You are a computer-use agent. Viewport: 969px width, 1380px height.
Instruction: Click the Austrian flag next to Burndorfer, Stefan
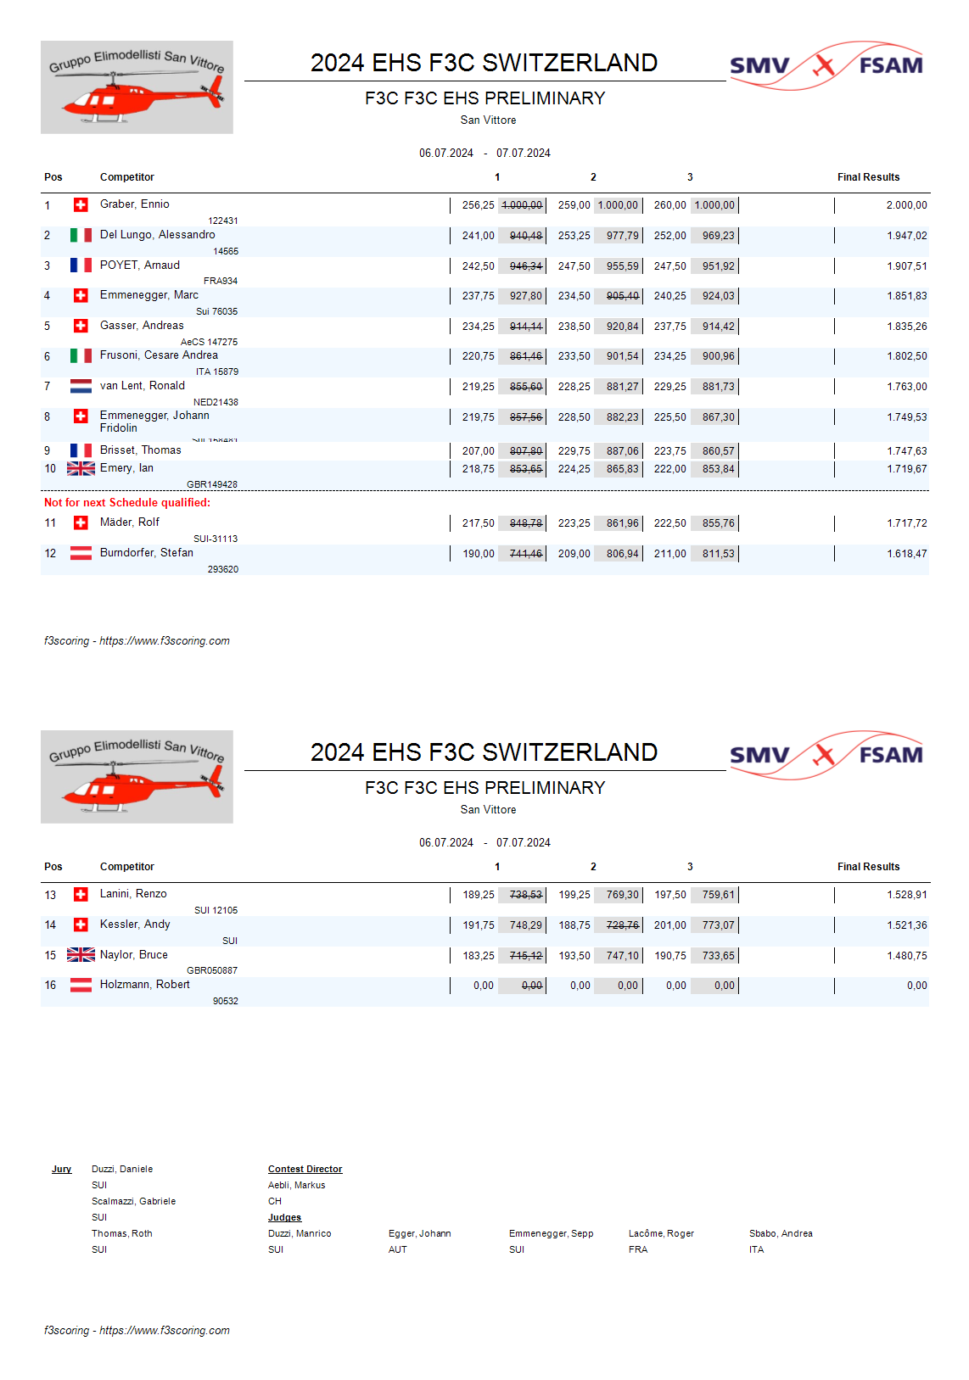[81, 553]
